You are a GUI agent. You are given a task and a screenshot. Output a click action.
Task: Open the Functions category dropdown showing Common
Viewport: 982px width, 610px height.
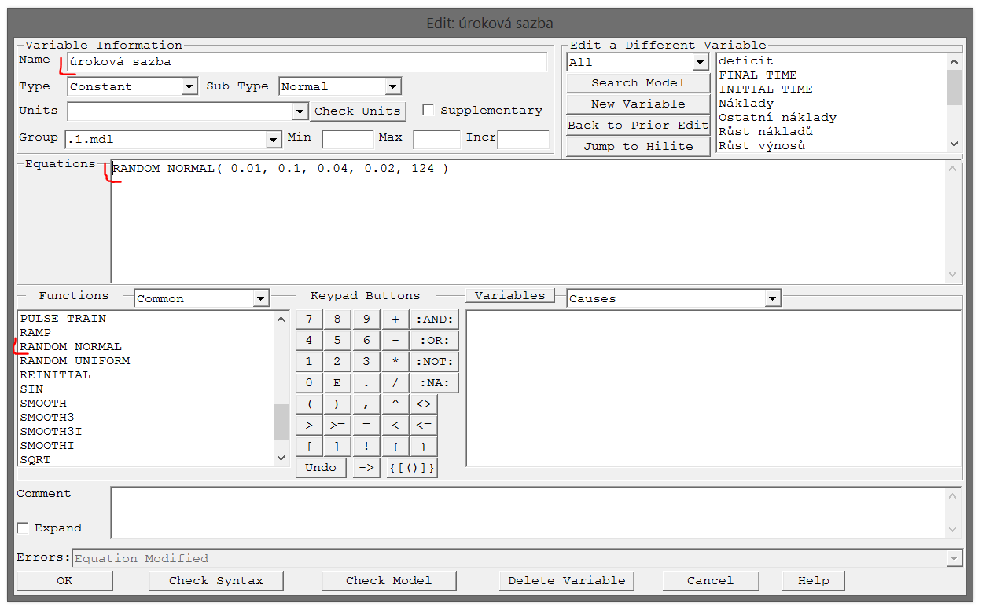(261, 299)
